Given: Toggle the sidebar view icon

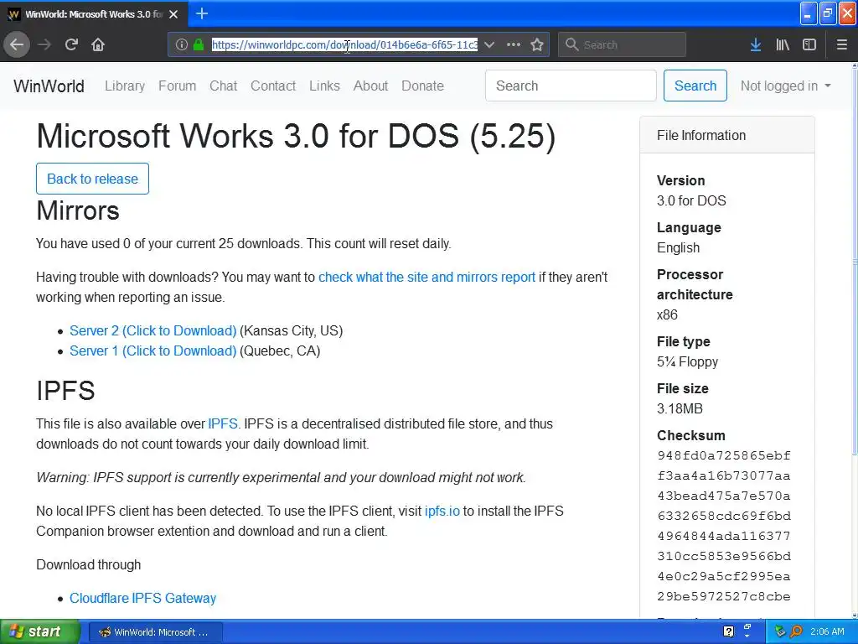Looking at the screenshot, I should (x=809, y=44).
